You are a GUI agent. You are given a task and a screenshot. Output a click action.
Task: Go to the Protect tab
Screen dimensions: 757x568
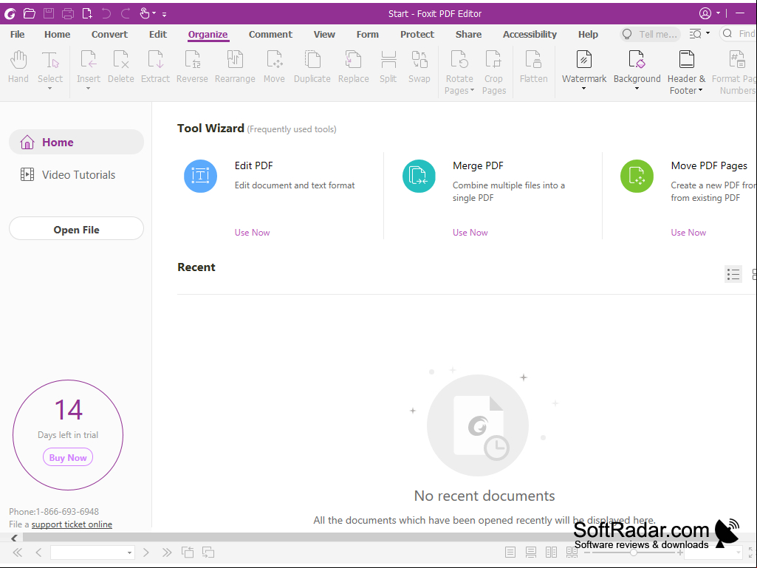tap(417, 34)
